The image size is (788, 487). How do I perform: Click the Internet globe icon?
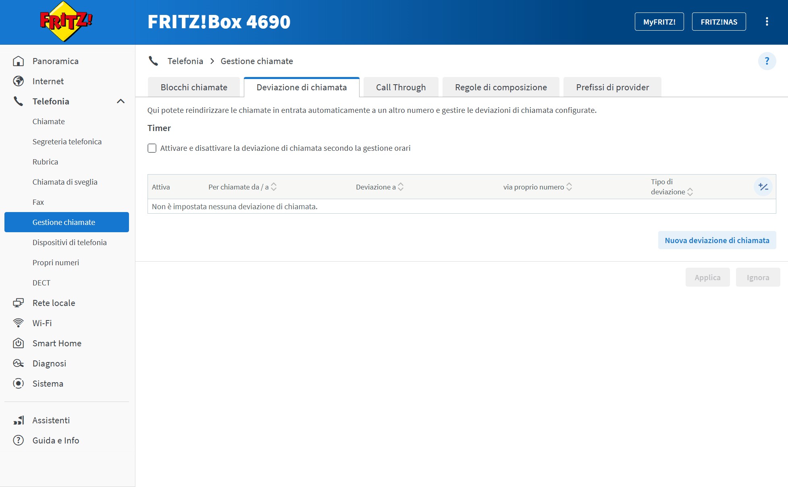(x=18, y=81)
